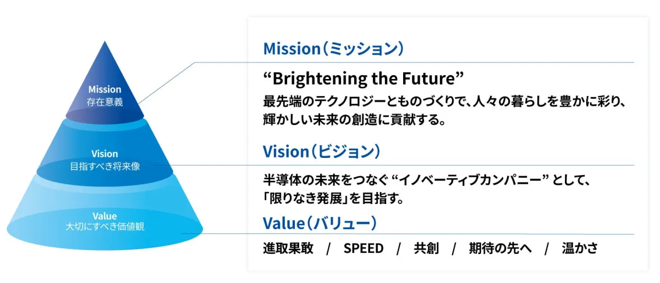Click the イノベーティブカンパニー vision sentence
The width and height of the screenshot is (660, 283).
pyautogui.click(x=427, y=180)
